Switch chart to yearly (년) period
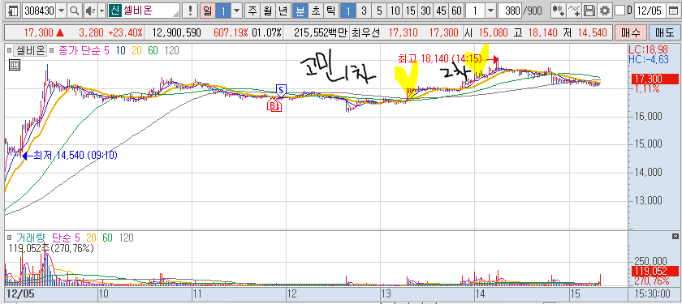The width and height of the screenshot is (682, 304). tap(283, 11)
